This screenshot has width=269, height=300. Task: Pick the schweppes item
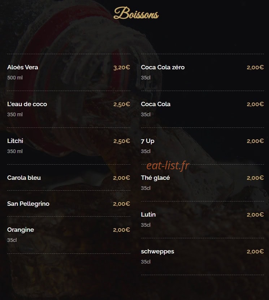point(157,251)
